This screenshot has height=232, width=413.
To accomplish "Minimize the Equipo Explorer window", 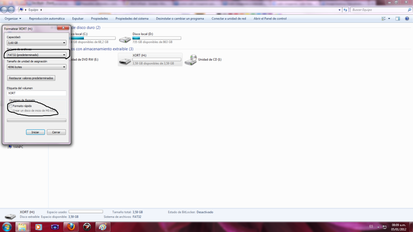I will [390, 2].
